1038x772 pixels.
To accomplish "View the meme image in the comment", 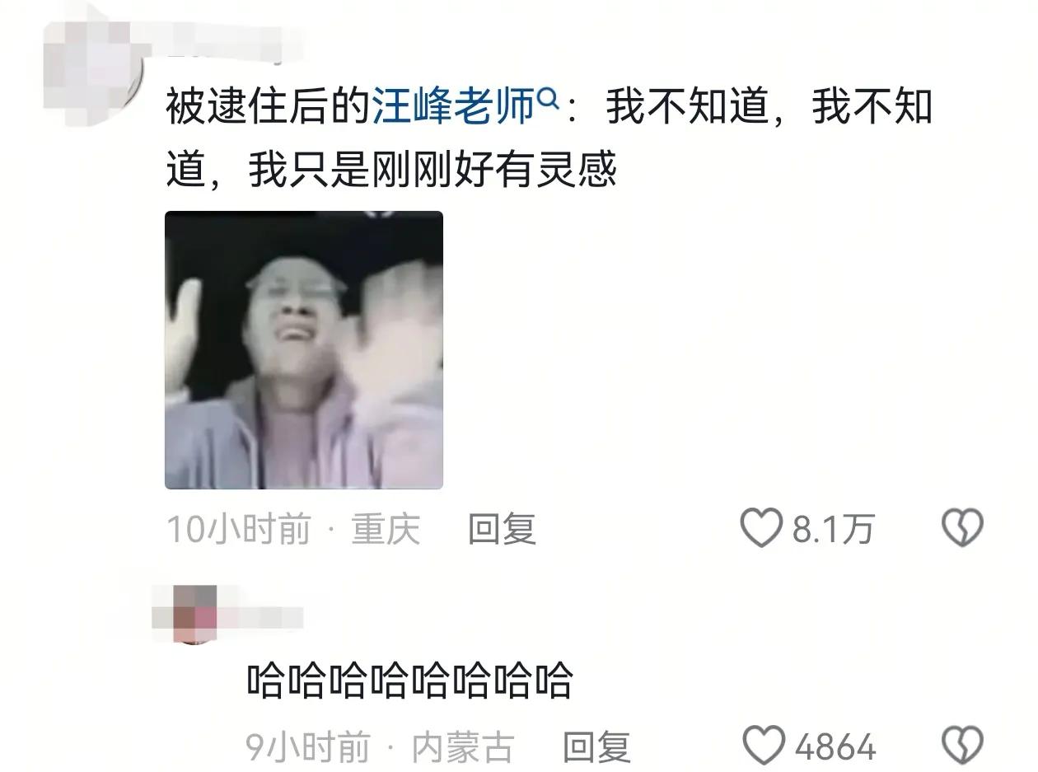I will coord(304,350).
